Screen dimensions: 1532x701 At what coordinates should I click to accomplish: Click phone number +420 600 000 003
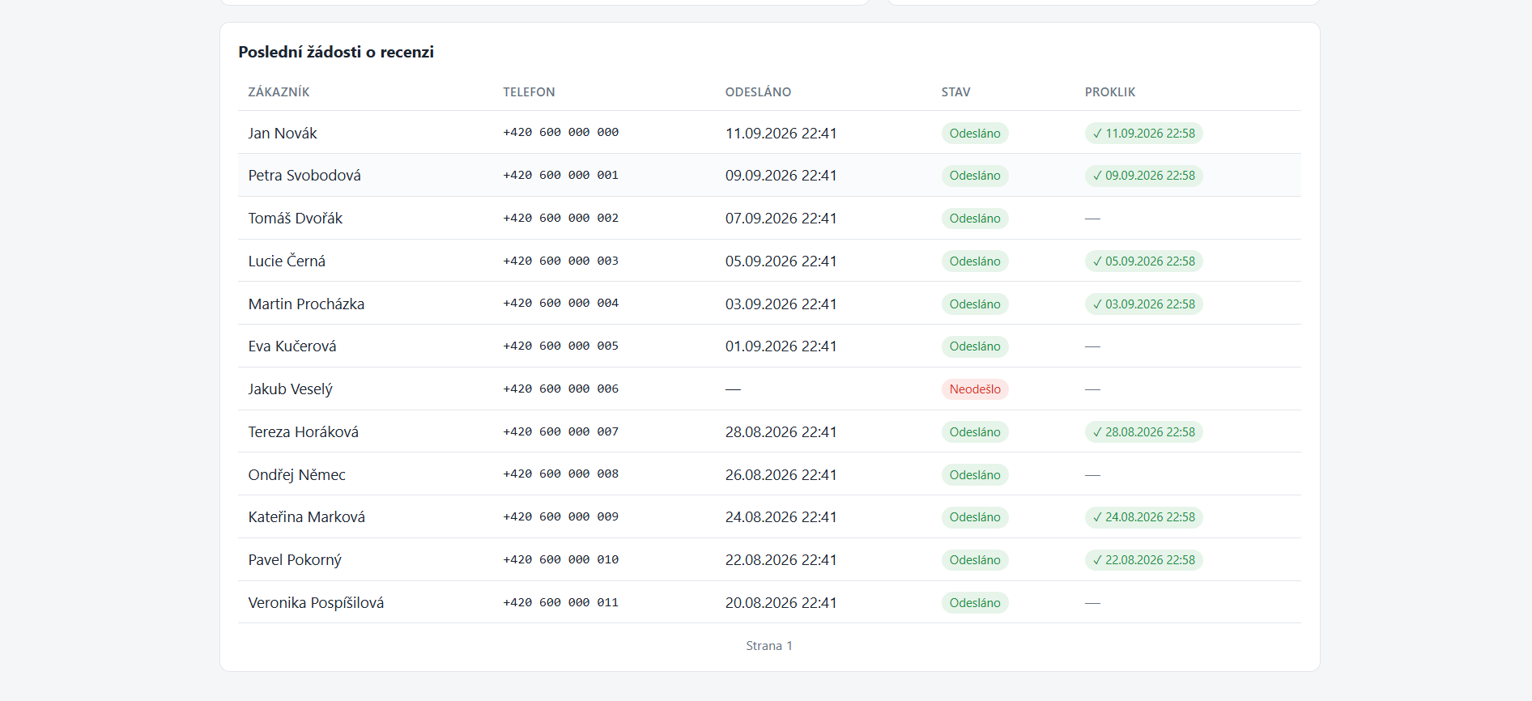pos(560,261)
